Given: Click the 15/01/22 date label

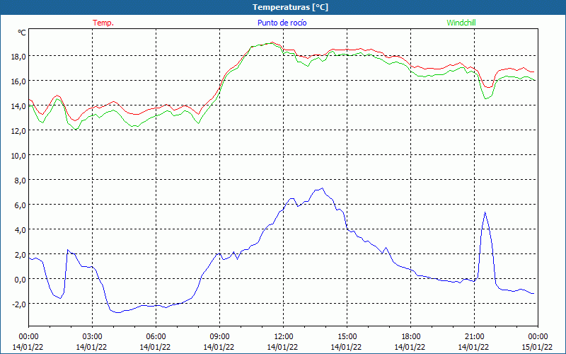Looking at the screenshot, I should 537,347.
